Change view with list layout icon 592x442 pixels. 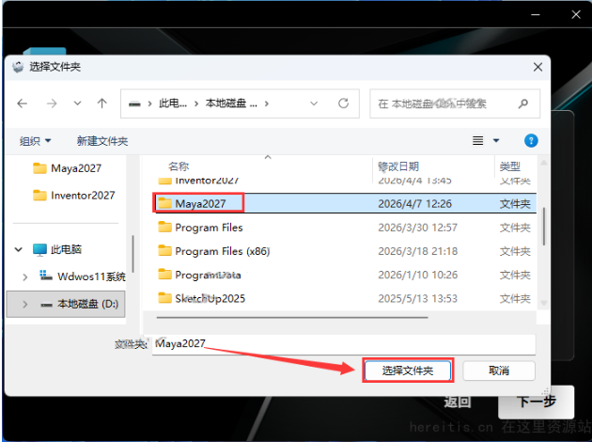(x=477, y=140)
